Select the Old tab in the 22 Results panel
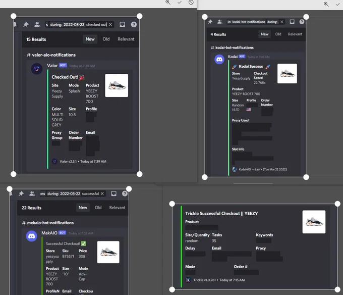Screen dimensions: 343x295 click(x=98, y=208)
